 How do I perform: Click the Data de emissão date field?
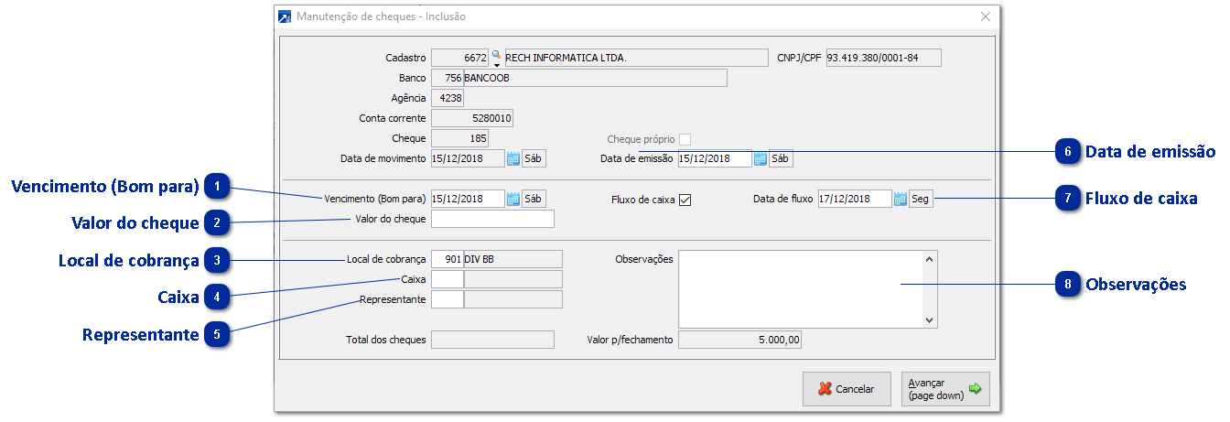715,158
